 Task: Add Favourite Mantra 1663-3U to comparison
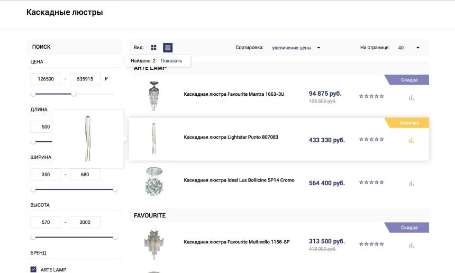coord(411,97)
